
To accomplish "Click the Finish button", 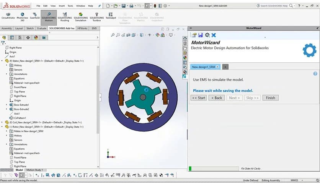I will pyautogui.click(x=270, y=98).
